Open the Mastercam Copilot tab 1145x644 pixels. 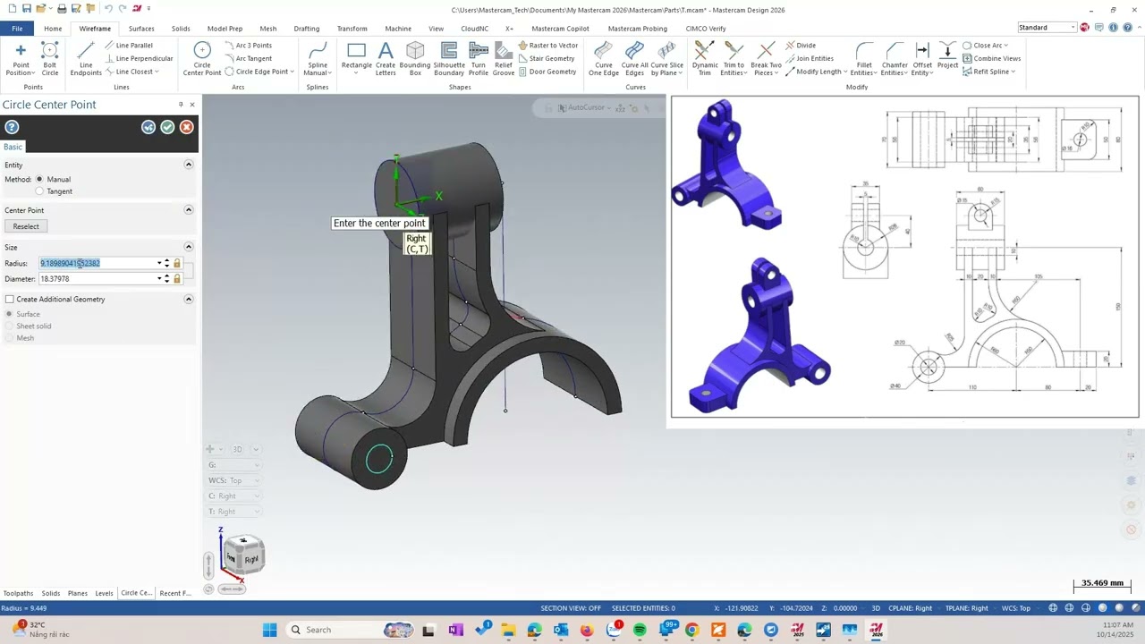click(560, 29)
